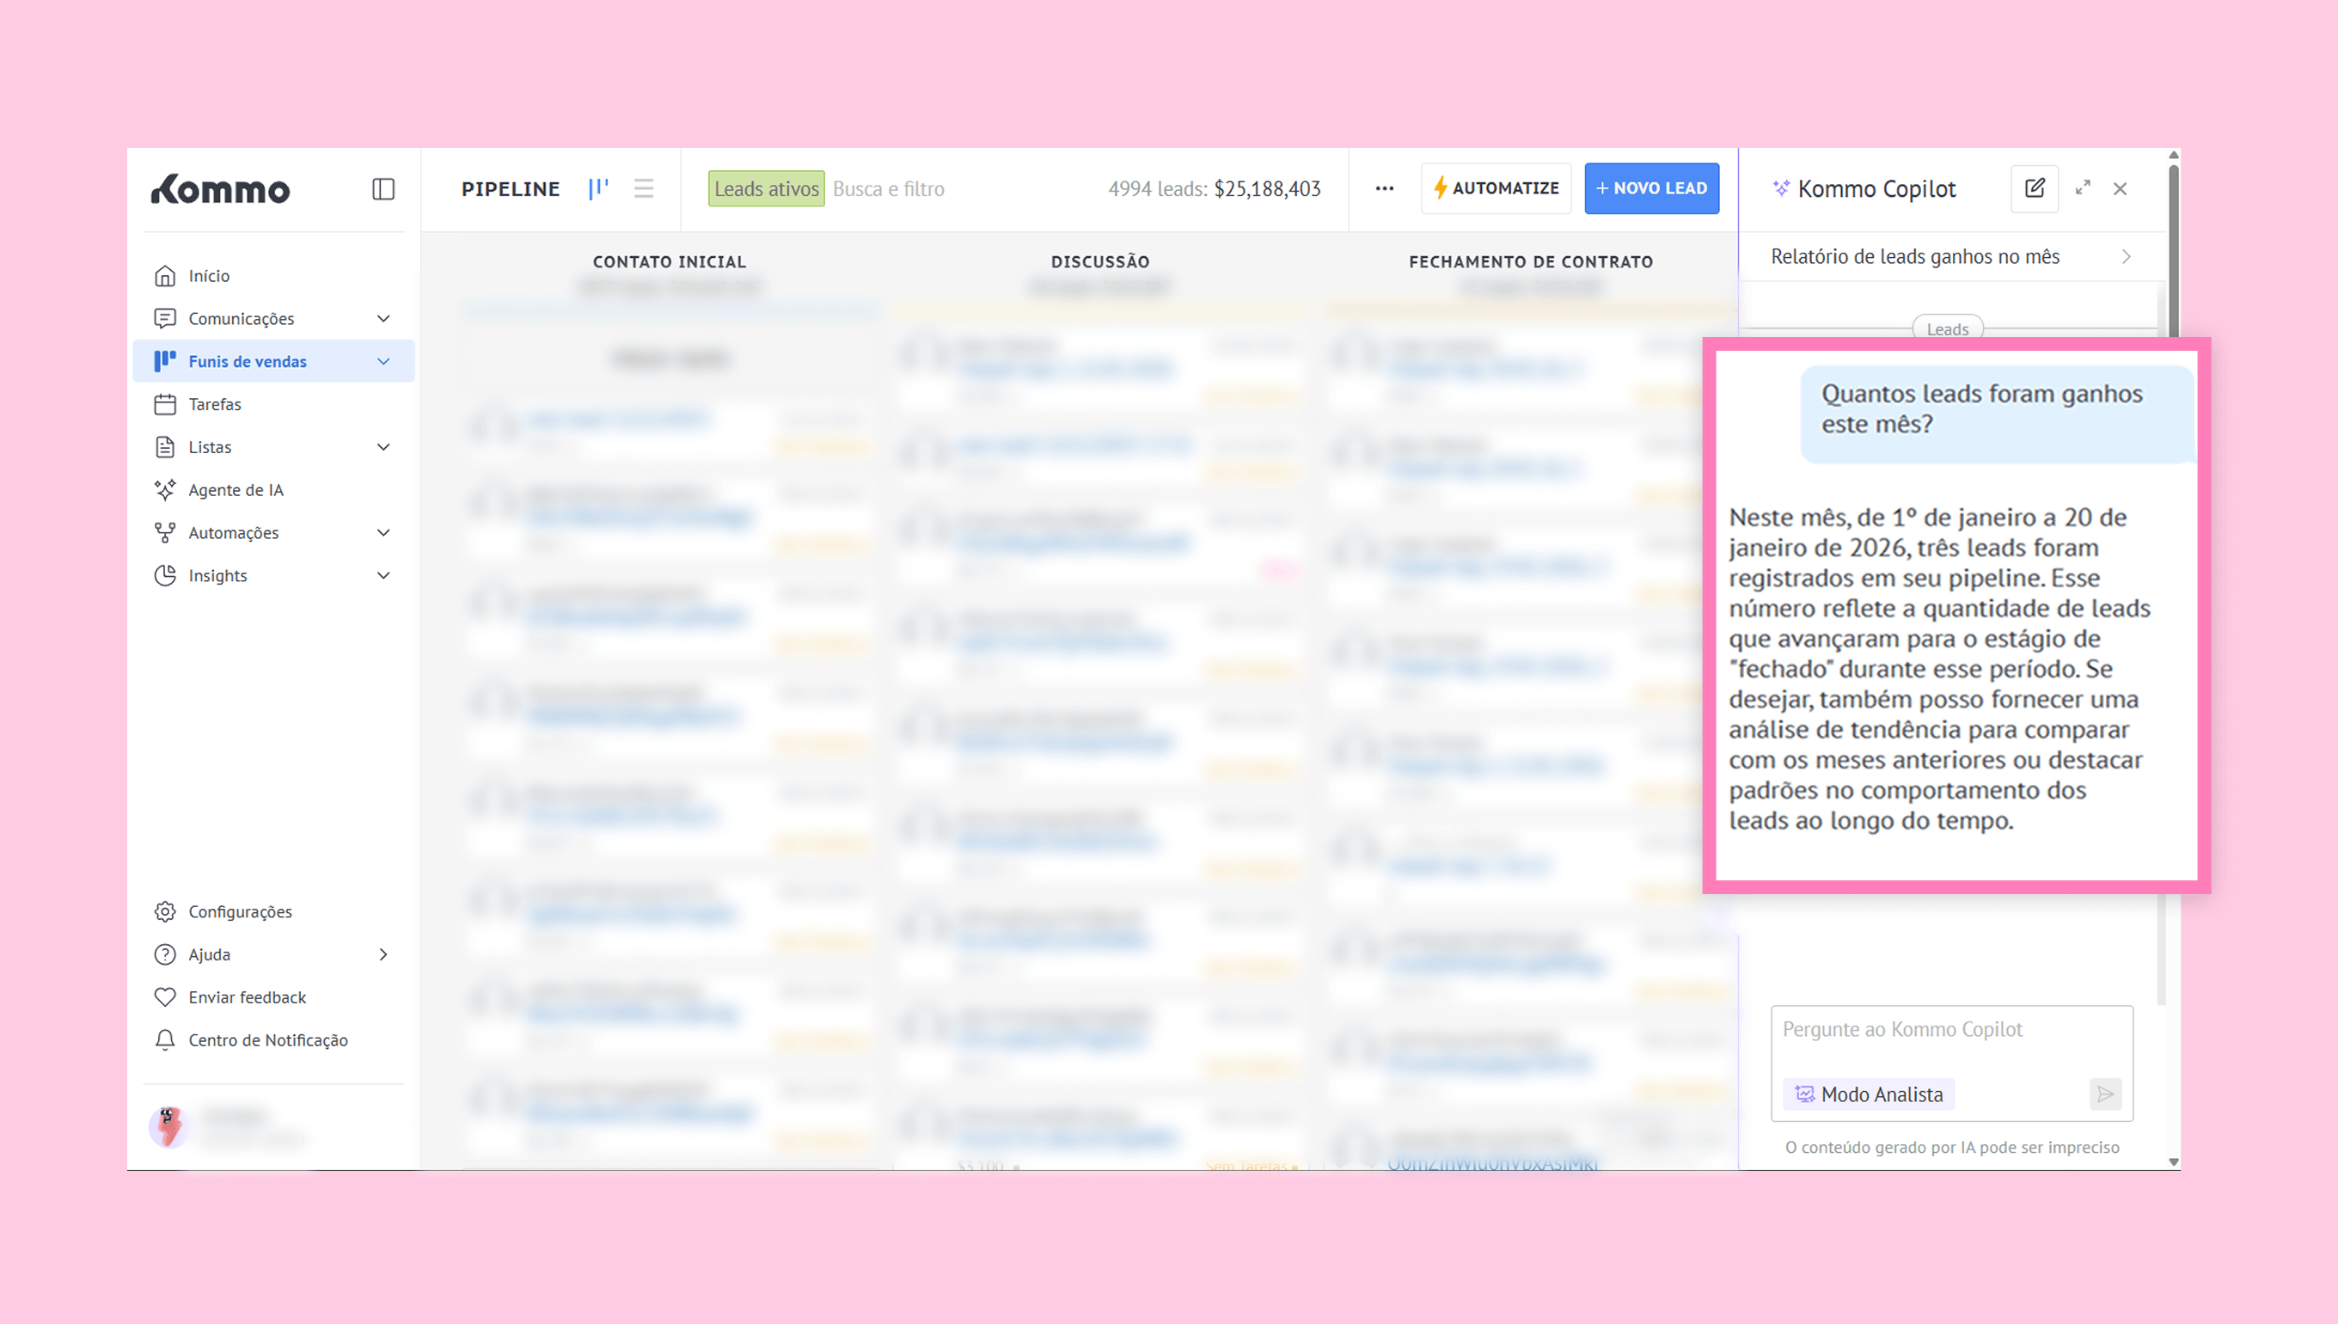Open Agente de IA page
The width and height of the screenshot is (2338, 1324).
236,490
